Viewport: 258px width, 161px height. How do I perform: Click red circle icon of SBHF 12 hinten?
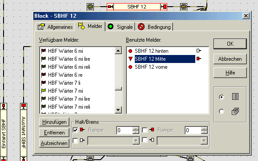pyautogui.click(x=130, y=51)
